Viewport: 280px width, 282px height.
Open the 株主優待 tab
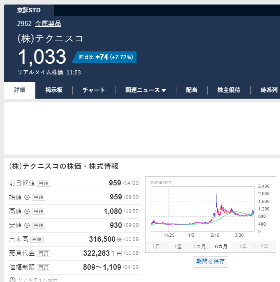229,90
